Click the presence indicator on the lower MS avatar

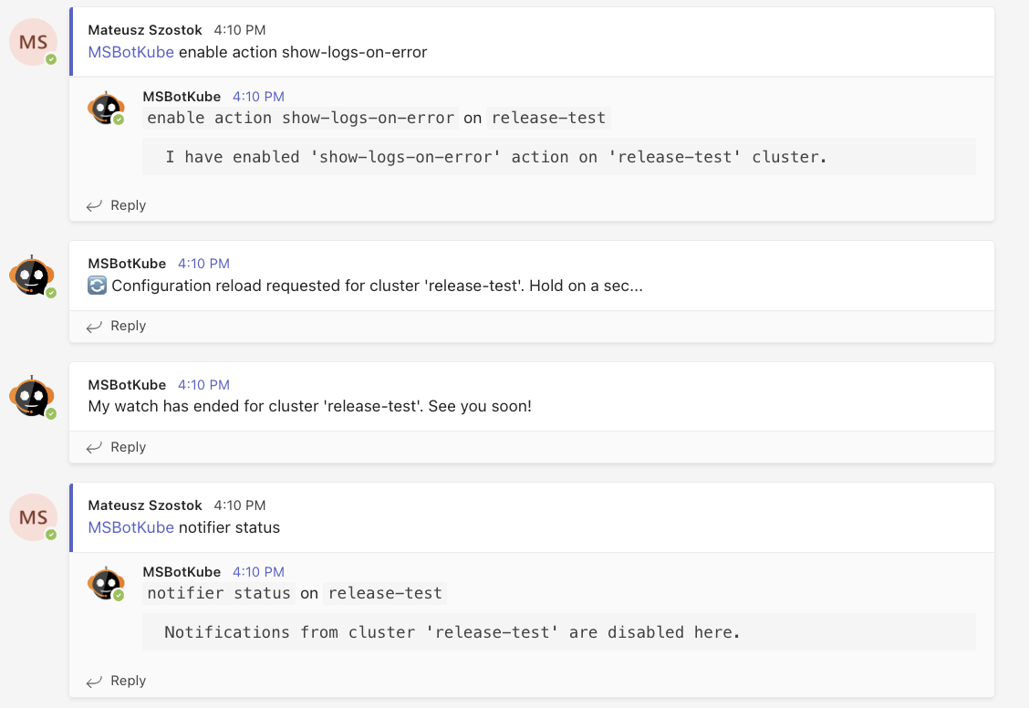[x=50, y=534]
